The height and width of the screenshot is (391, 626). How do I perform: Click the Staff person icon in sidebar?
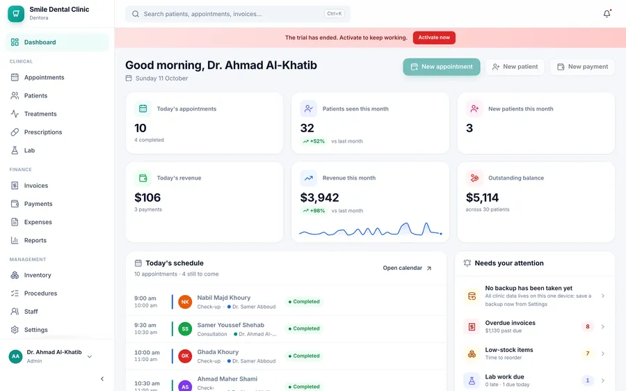pyautogui.click(x=15, y=312)
